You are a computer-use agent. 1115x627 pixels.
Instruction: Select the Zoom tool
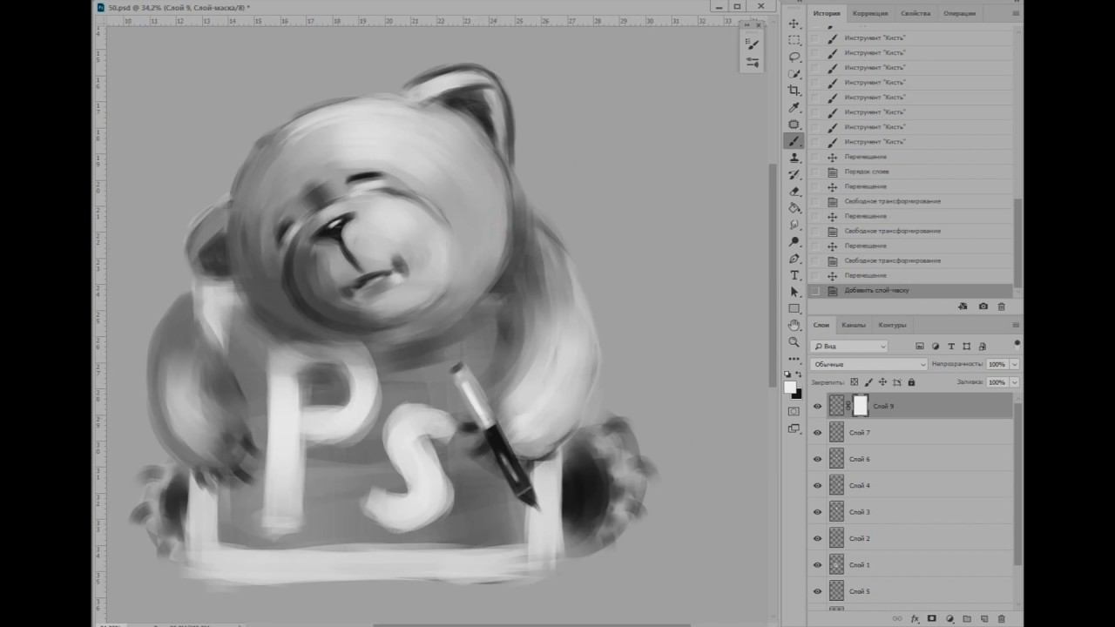click(794, 342)
